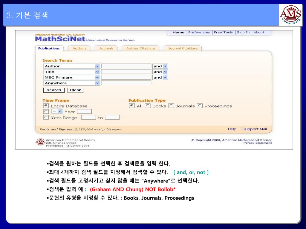Go to Home in top navigation
Image resolution: width=306 pixels, height=229 pixels.
click(x=178, y=32)
